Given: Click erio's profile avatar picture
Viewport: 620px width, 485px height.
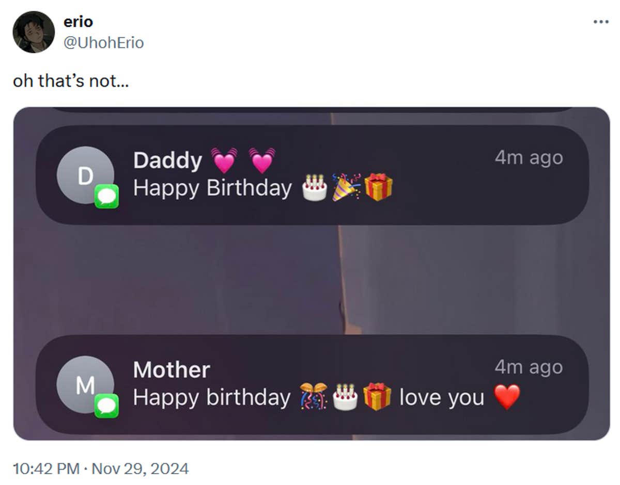Looking at the screenshot, I should pos(34,32).
